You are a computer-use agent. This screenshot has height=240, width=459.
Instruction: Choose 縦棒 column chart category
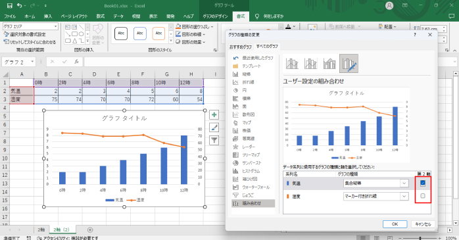(x=253, y=74)
